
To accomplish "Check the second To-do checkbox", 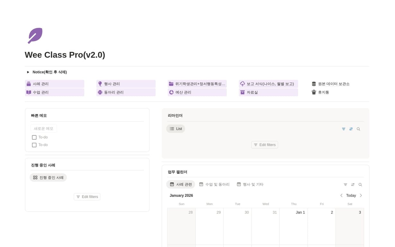I will (x=34, y=145).
